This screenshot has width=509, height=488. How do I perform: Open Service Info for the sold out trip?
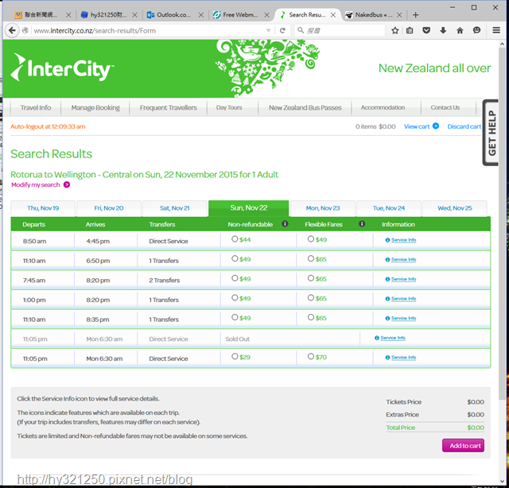pos(393,338)
